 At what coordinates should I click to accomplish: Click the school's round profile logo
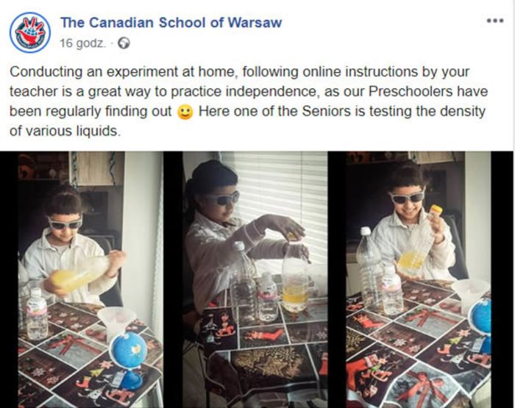(30, 32)
